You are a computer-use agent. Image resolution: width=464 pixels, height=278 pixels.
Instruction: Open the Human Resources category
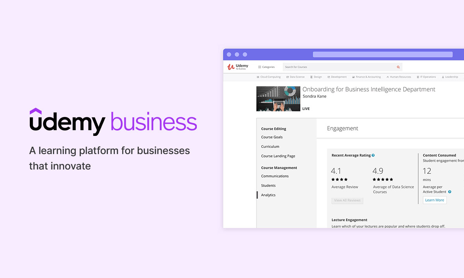[398, 77]
